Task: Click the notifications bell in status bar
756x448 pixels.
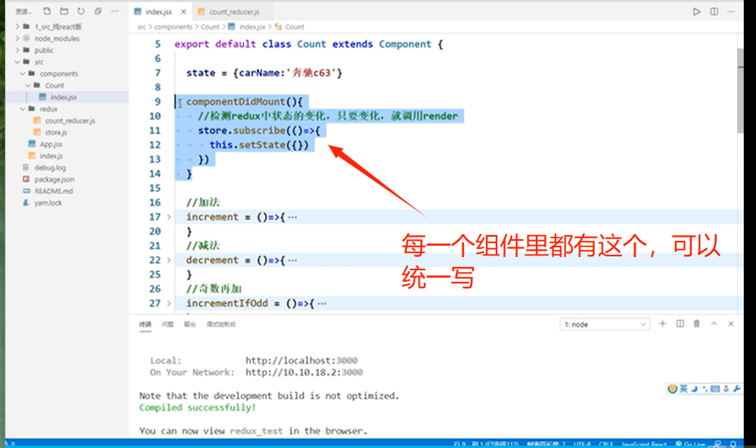Action: coord(733,444)
